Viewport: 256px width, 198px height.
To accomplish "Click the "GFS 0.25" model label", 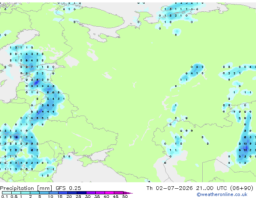I will (x=68, y=188).
